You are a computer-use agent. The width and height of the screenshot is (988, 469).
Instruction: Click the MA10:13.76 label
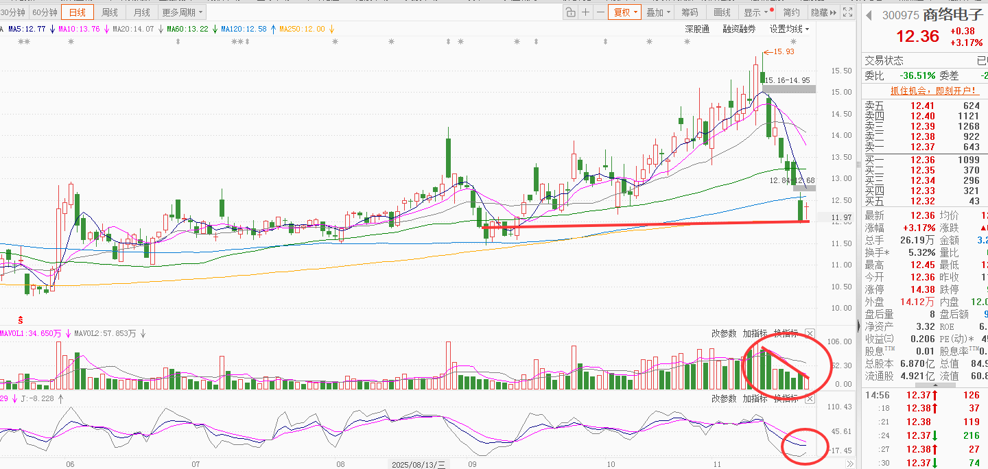[x=80, y=29]
